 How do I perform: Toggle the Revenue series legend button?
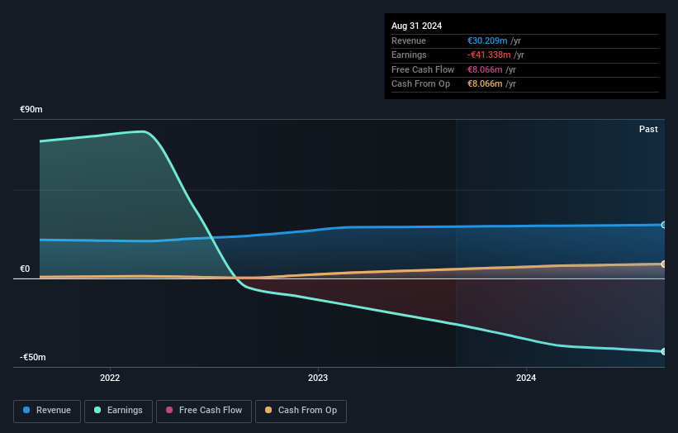[47, 411]
